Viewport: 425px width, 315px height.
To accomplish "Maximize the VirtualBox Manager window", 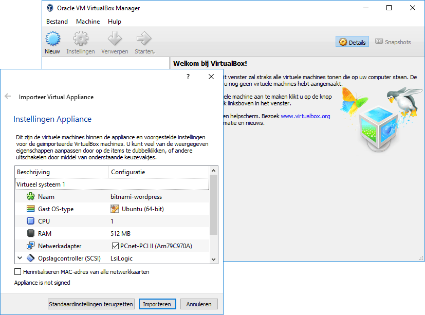I will (389, 8).
